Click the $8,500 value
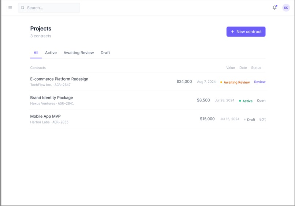 tap(203, 100)
